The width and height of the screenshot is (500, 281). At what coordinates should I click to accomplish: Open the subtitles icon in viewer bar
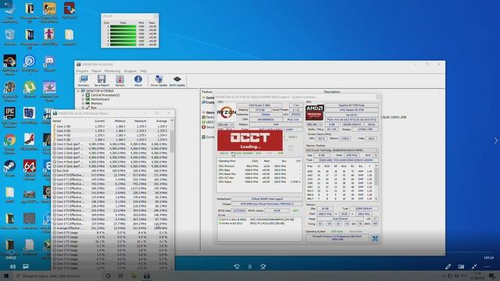pyautogui.click(x=26, y=266)
